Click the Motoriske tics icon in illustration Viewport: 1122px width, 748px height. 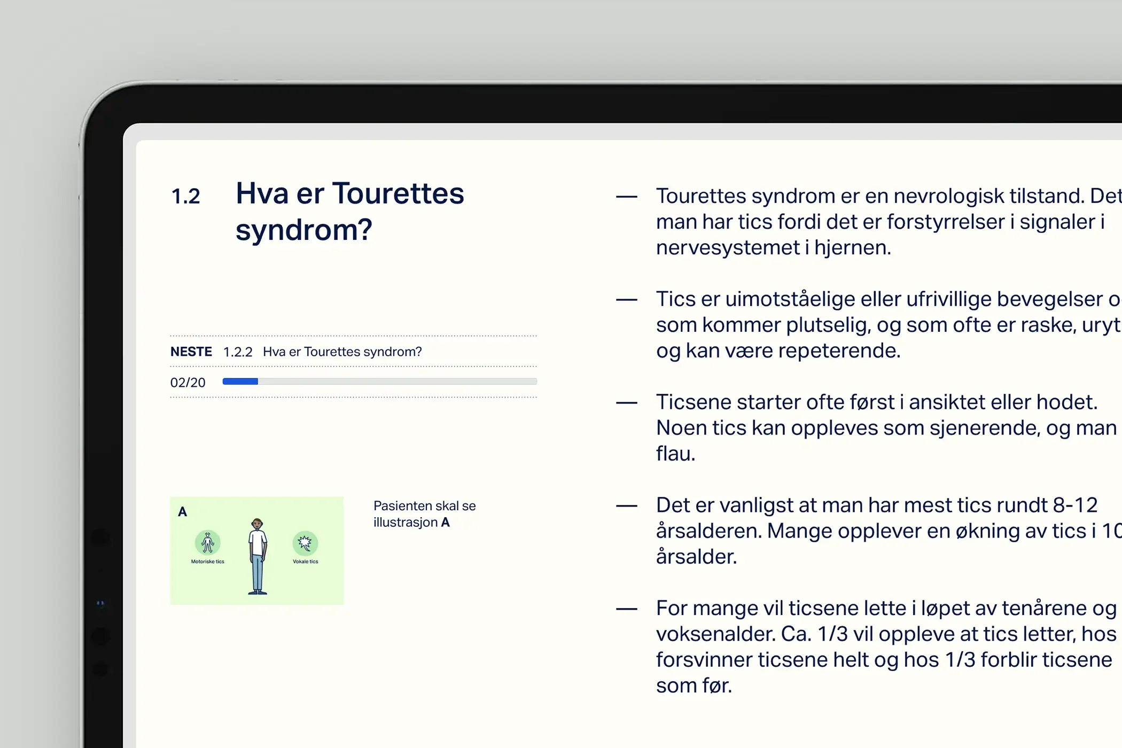coord(207,543)
